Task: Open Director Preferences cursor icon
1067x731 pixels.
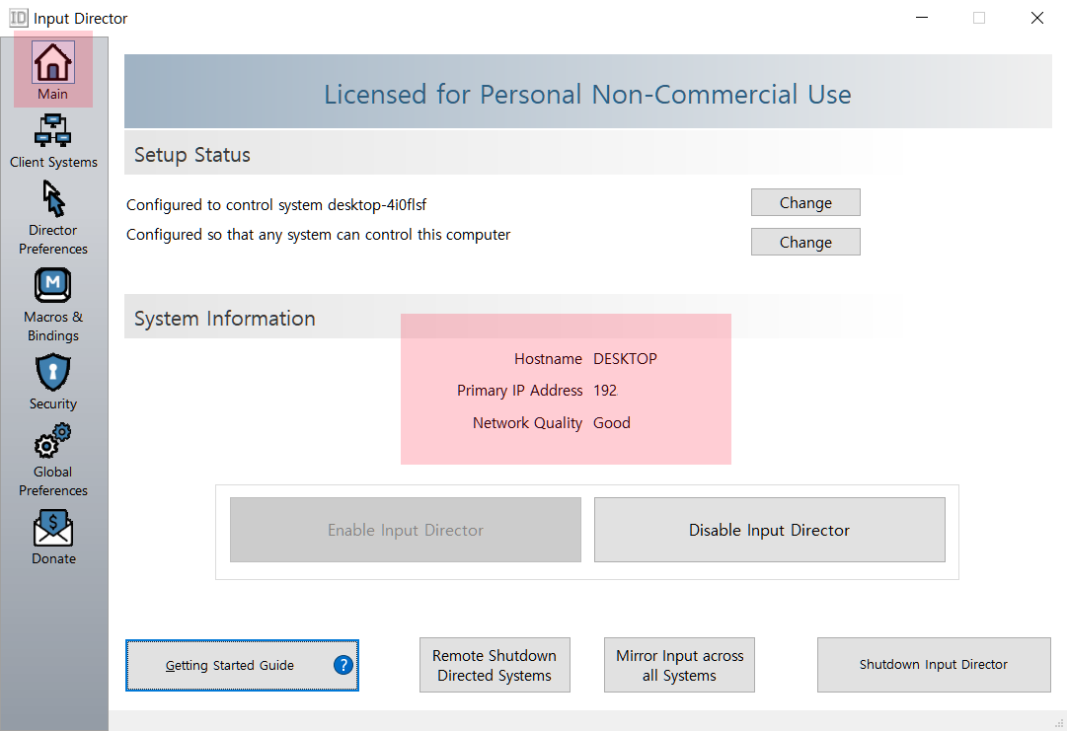Action: point(53,198)
